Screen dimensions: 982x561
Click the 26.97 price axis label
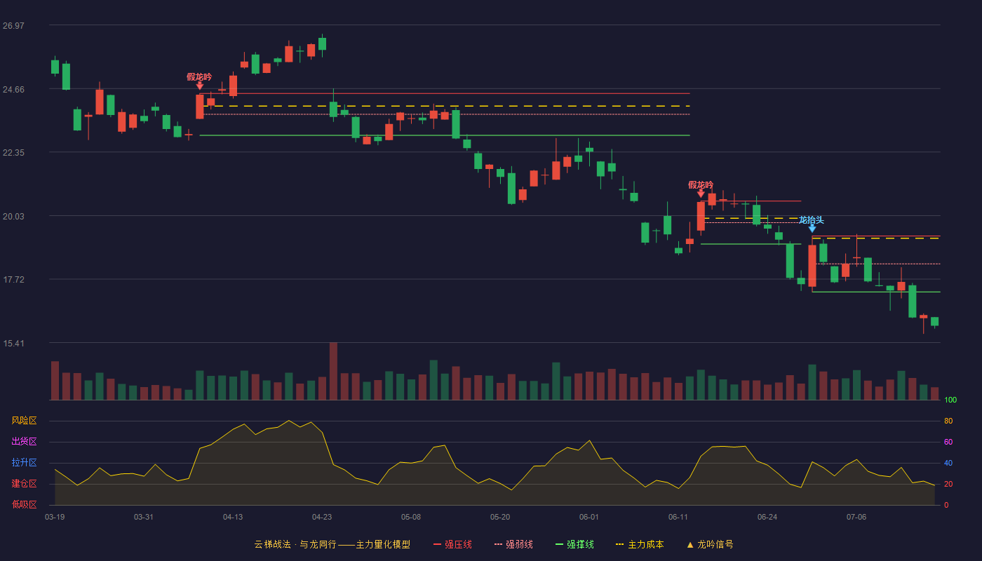click(x=13, y=26)
